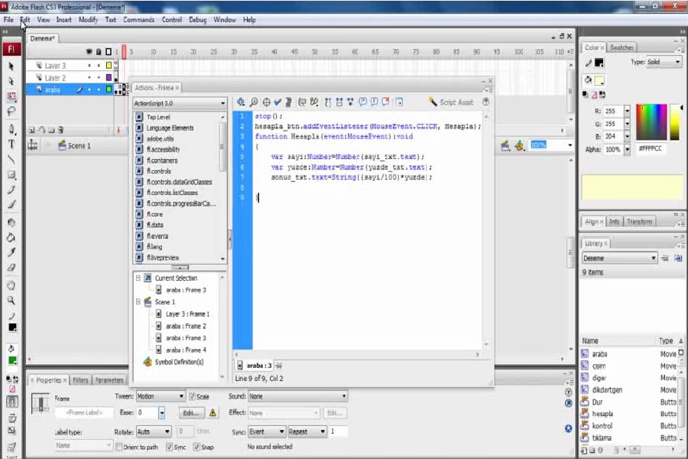Switch to the Swatches tab
This screenshot has height=459, width=688.
621,47
